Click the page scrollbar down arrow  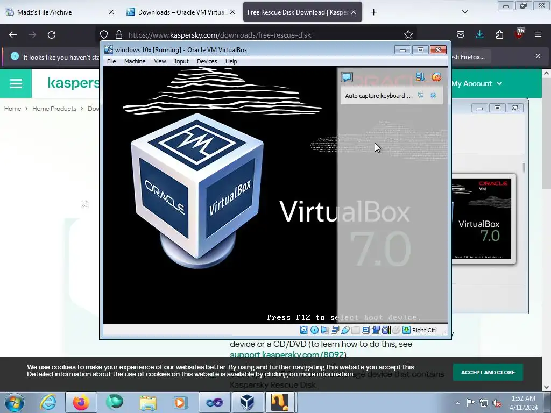(x=546, y=387)
